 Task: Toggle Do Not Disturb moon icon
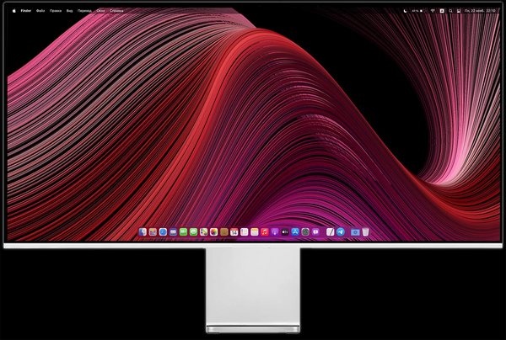406,11
